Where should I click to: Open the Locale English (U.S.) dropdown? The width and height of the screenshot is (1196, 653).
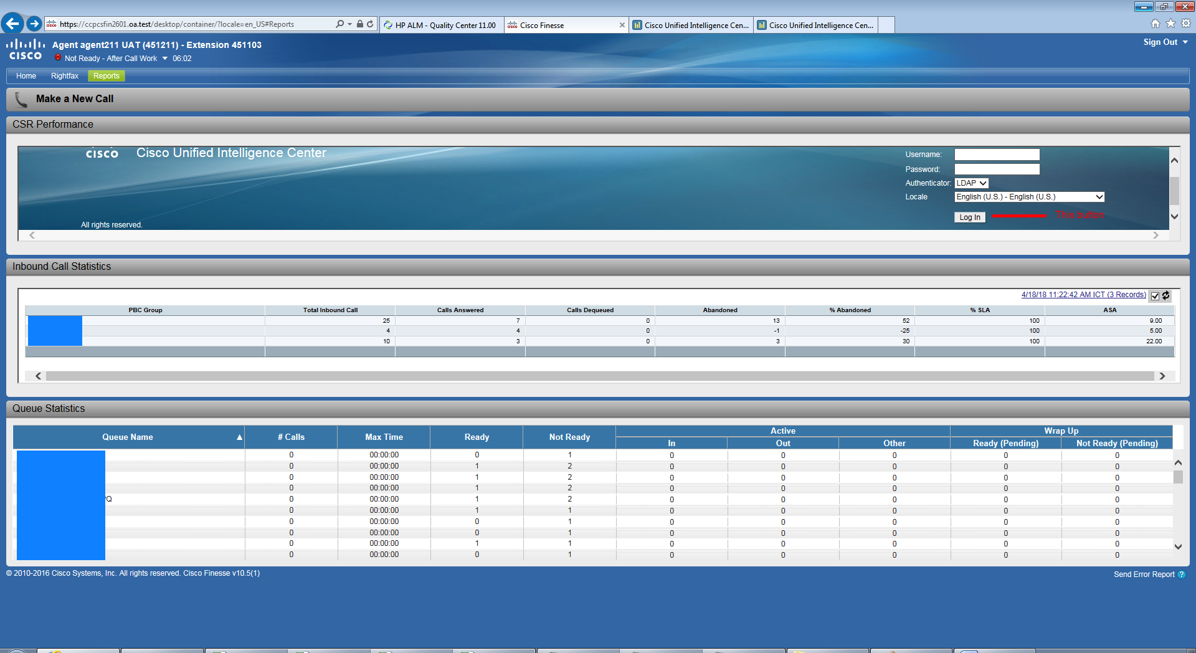(1029, 197)
